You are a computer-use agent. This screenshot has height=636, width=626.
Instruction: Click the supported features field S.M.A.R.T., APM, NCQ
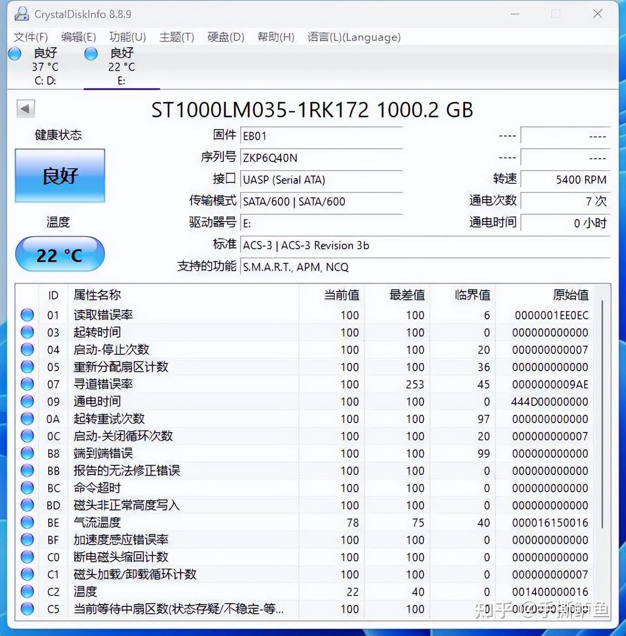pos(425,267)
